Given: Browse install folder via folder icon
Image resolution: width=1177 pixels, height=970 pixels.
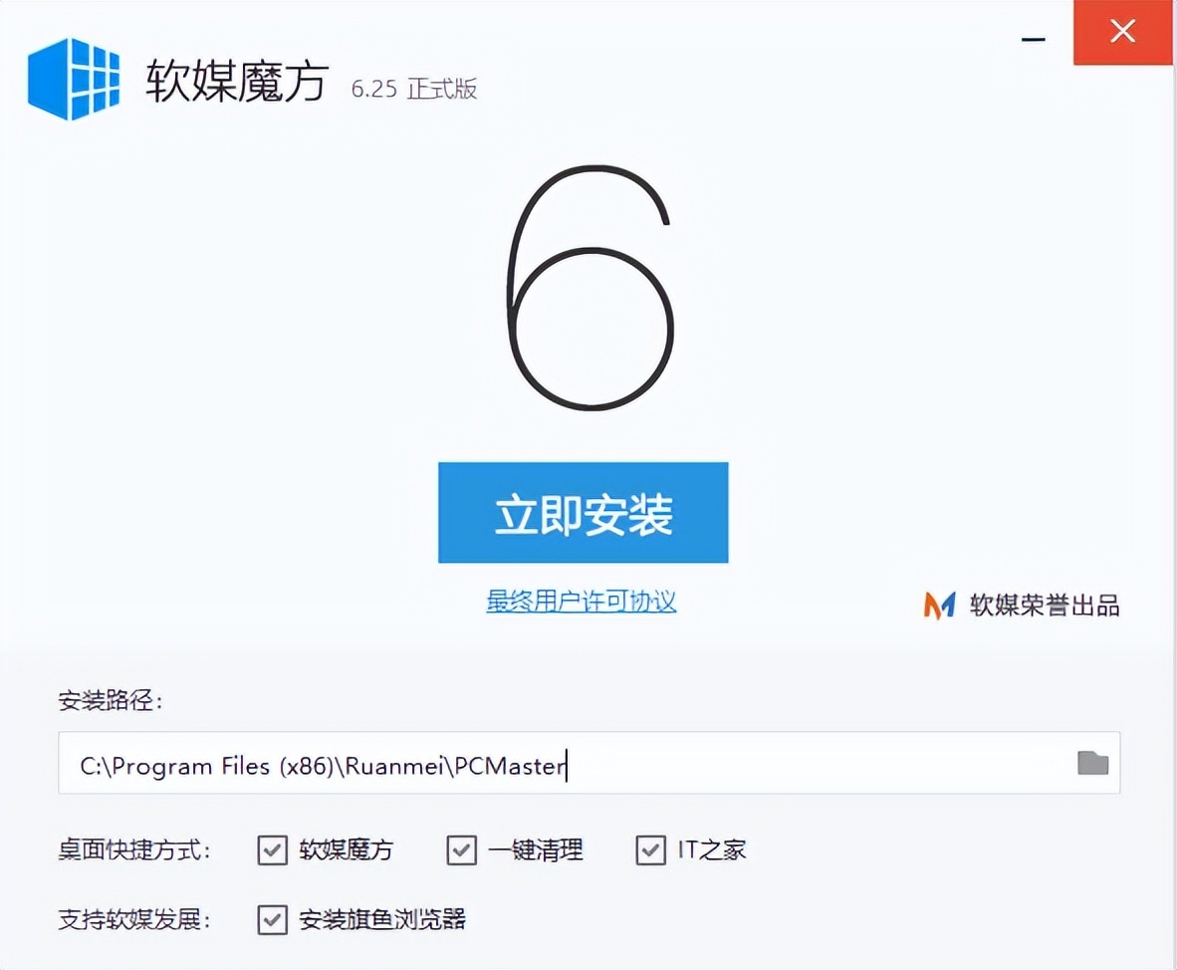Looking at the screenshot, I should tap(1093, 763).
